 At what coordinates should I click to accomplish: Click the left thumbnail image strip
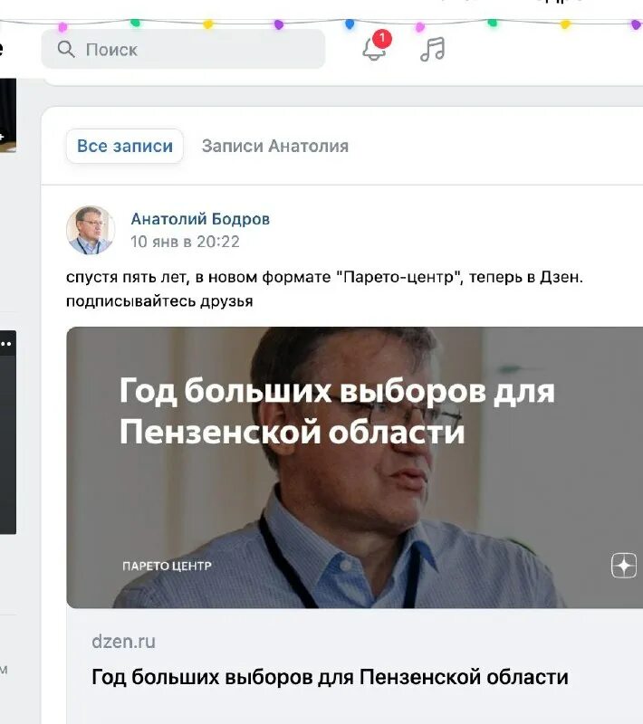coord(8,115)
